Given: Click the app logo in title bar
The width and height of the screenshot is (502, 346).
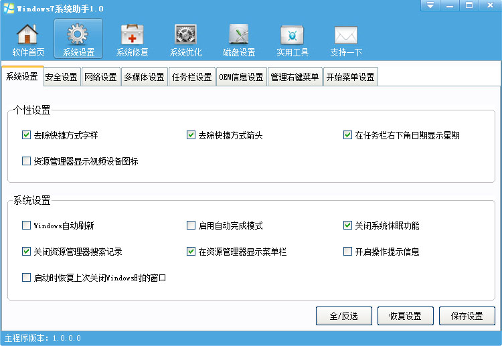Looking at the screenshot, I should 9,8.
